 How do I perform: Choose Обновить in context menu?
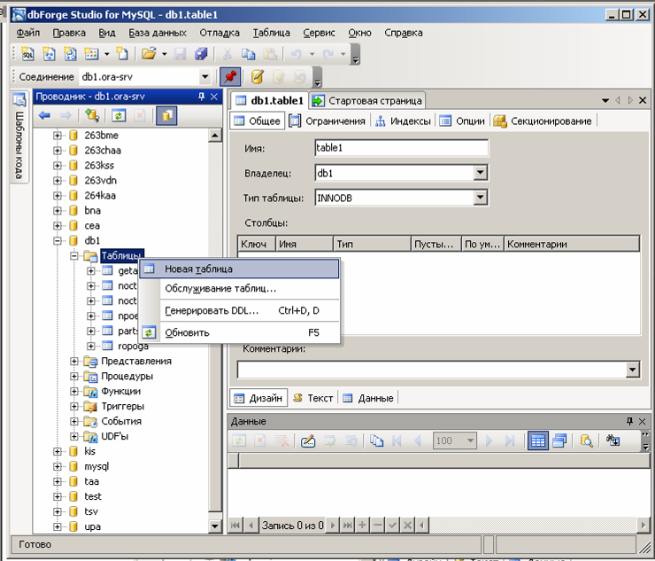pos(239,332)
